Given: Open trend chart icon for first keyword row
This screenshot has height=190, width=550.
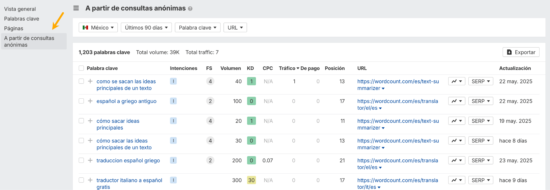Looking at the screenshot, I should pos(456,81).
